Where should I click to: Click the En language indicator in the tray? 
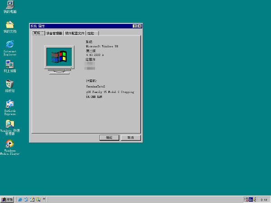pyautogui.click(x=251, y=200)
